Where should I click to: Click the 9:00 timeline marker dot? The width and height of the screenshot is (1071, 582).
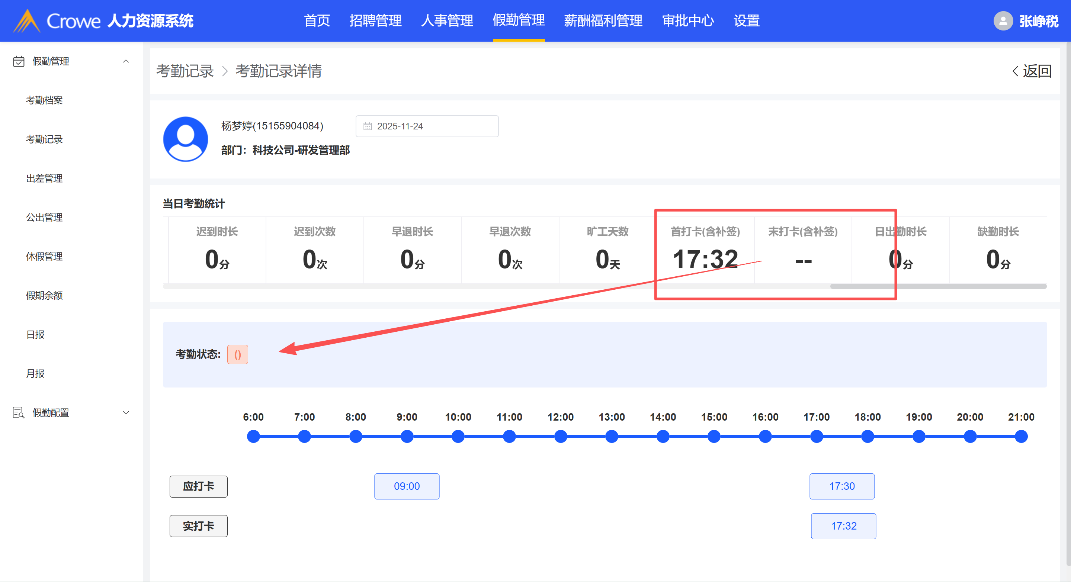click(x=407, y=437)
